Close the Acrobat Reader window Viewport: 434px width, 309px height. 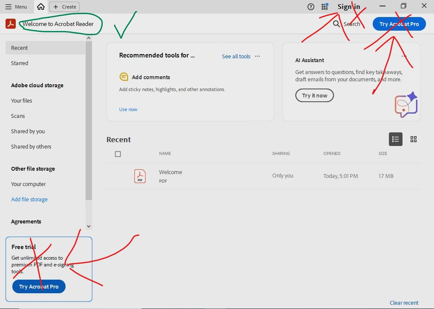pos(424,6)
